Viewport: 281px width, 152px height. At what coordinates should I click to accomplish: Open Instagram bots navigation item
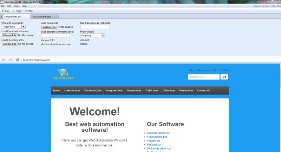114,91
